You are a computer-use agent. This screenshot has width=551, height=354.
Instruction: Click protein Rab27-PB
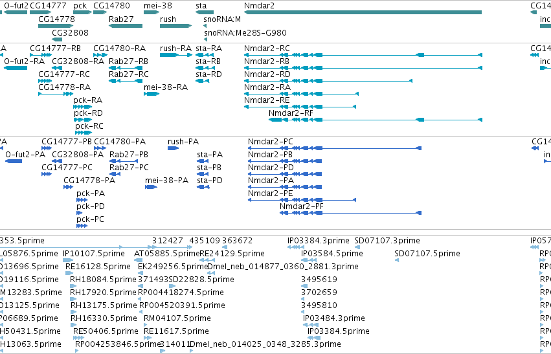[129, 155]
